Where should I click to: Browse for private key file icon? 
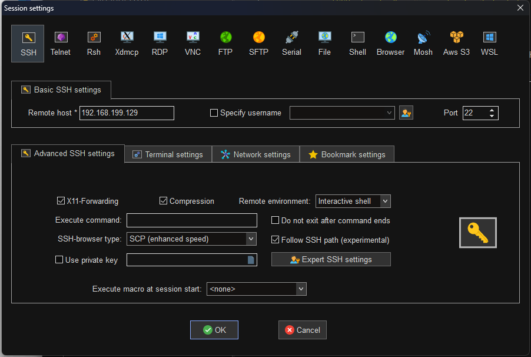[x=251, y=260]
